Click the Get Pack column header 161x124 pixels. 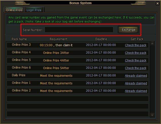pos(137,39)
